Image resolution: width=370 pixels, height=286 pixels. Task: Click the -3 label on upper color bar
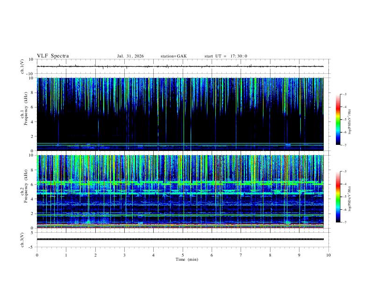click(344, 94)
